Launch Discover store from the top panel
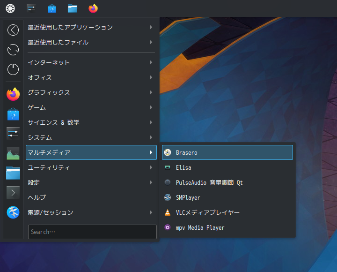The image size is (337, 272). 52,8
